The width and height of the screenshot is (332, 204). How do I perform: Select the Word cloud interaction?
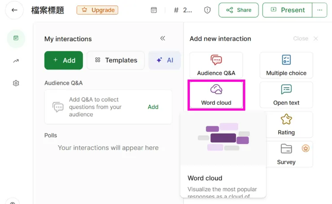216,95
